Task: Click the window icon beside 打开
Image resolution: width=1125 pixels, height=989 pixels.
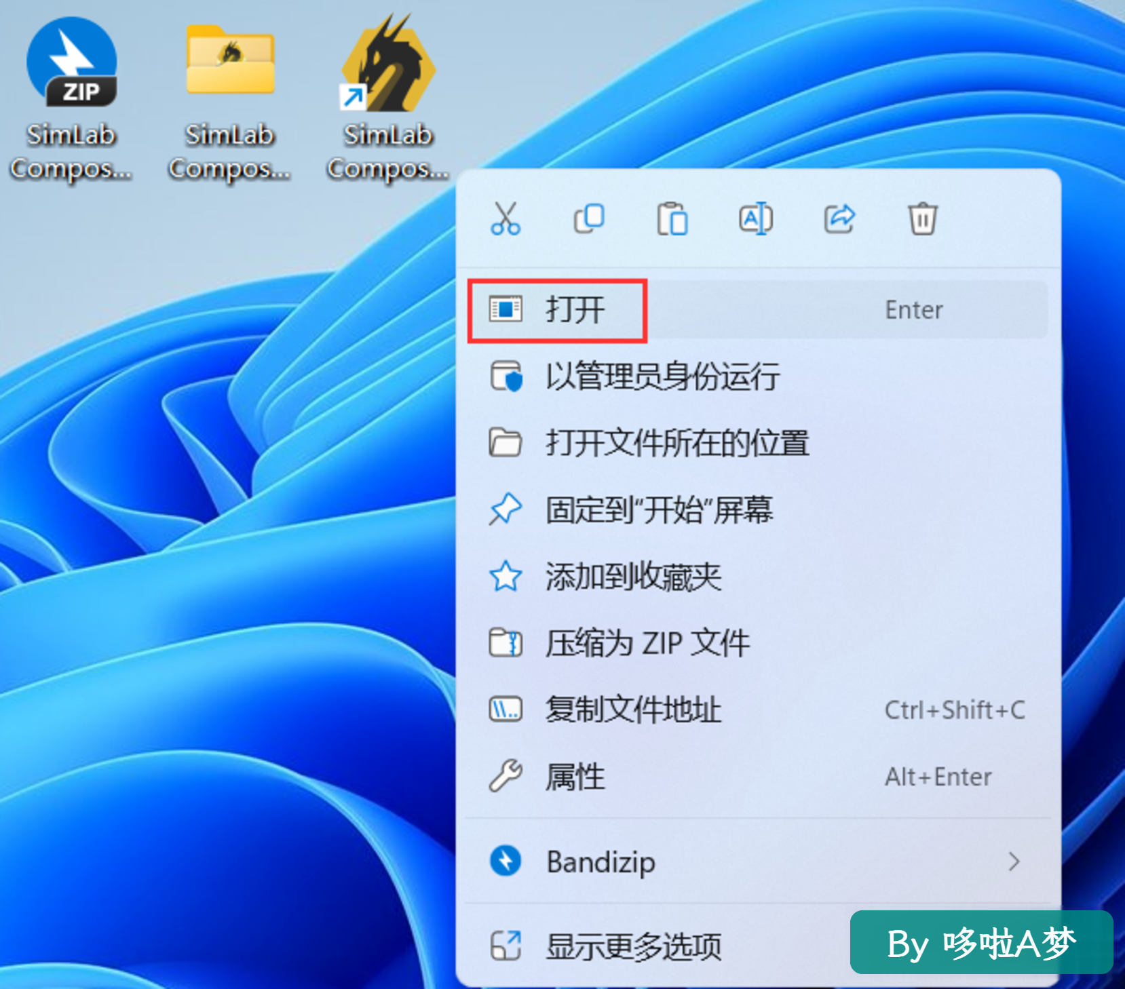Action: (506, 309)
